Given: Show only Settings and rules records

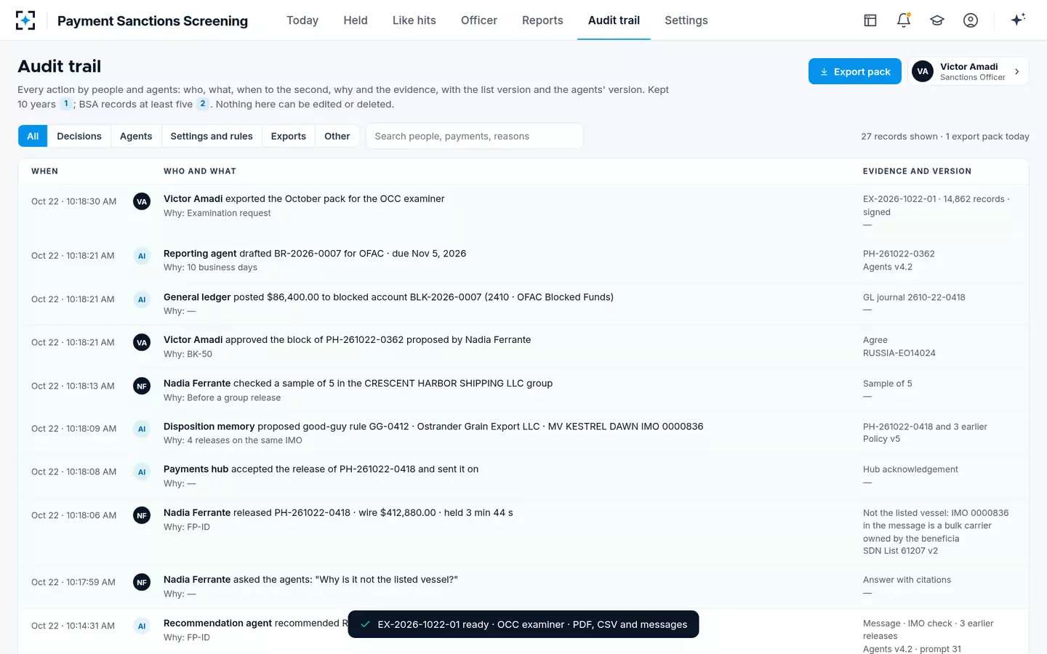Looking at the screenshot, I should [x=212, y=136].
